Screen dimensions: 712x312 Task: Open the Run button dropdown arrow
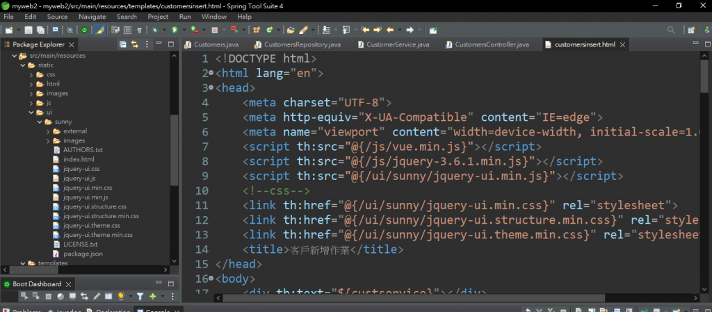tap(184, 30)
